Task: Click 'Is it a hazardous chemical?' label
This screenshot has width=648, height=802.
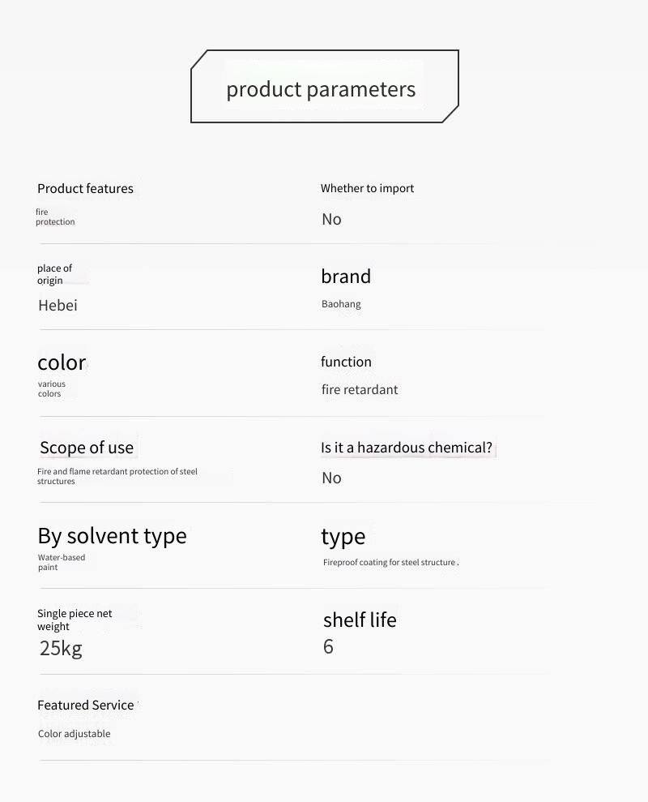Action: click(406, 448)
